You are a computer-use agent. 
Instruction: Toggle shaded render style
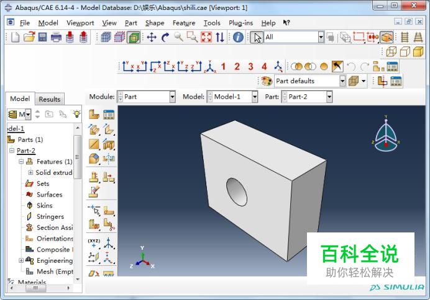pyautogui.click(x=418, y=51)
